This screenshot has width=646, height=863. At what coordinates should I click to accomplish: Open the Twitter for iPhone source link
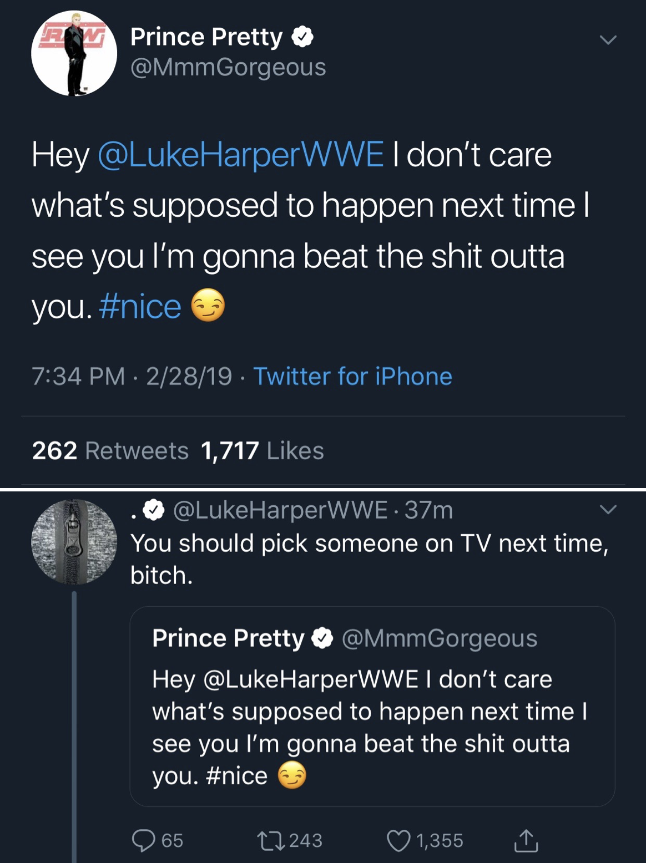click(352, 377)
